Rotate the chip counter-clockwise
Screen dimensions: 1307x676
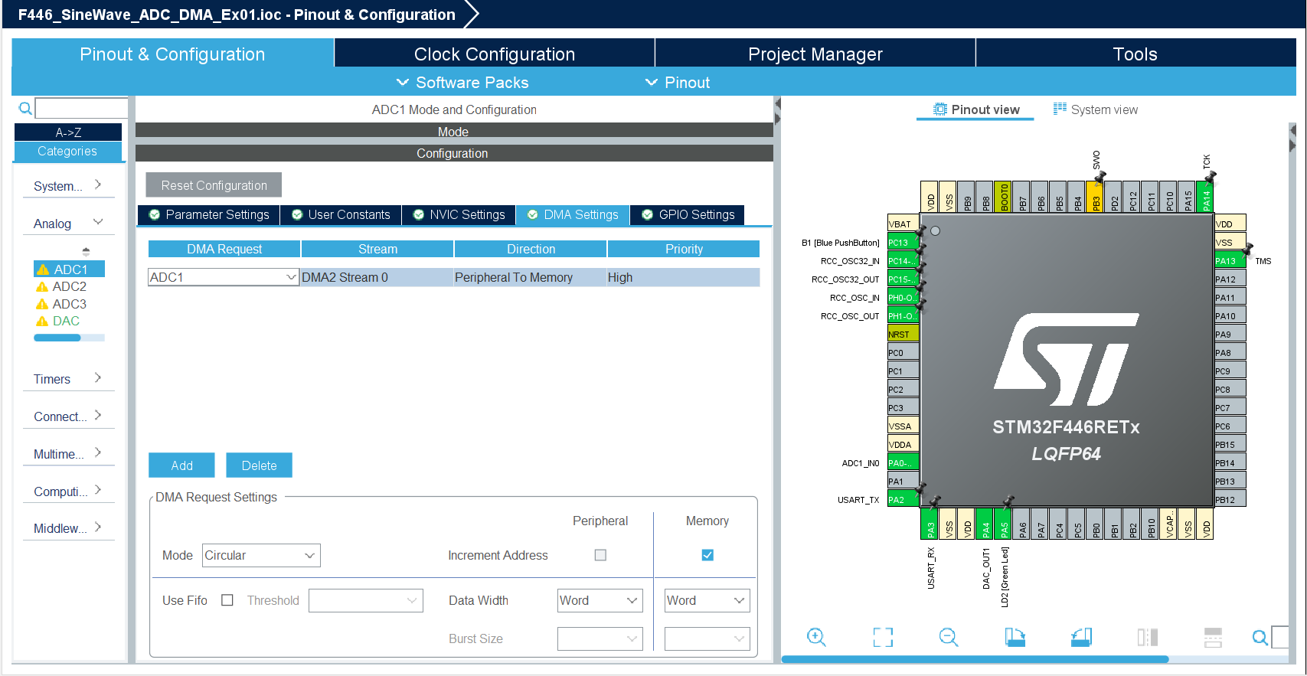click(1081, 637)
